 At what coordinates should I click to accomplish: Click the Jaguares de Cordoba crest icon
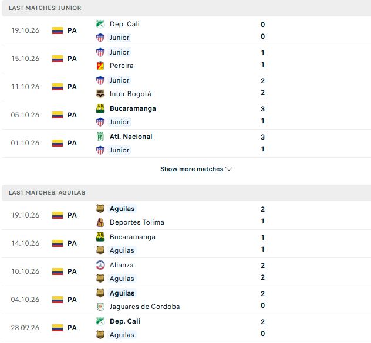(x=100, y=307)
